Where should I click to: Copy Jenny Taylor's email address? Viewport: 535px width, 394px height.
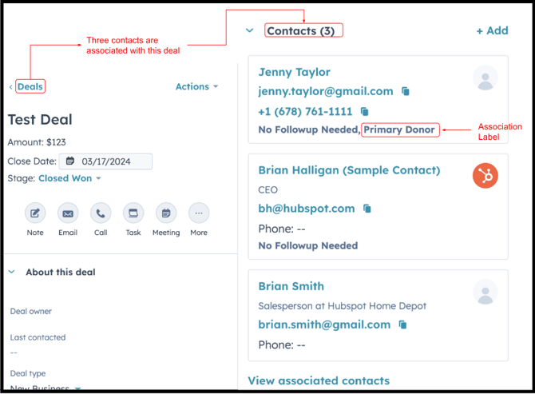click(406, 92)
